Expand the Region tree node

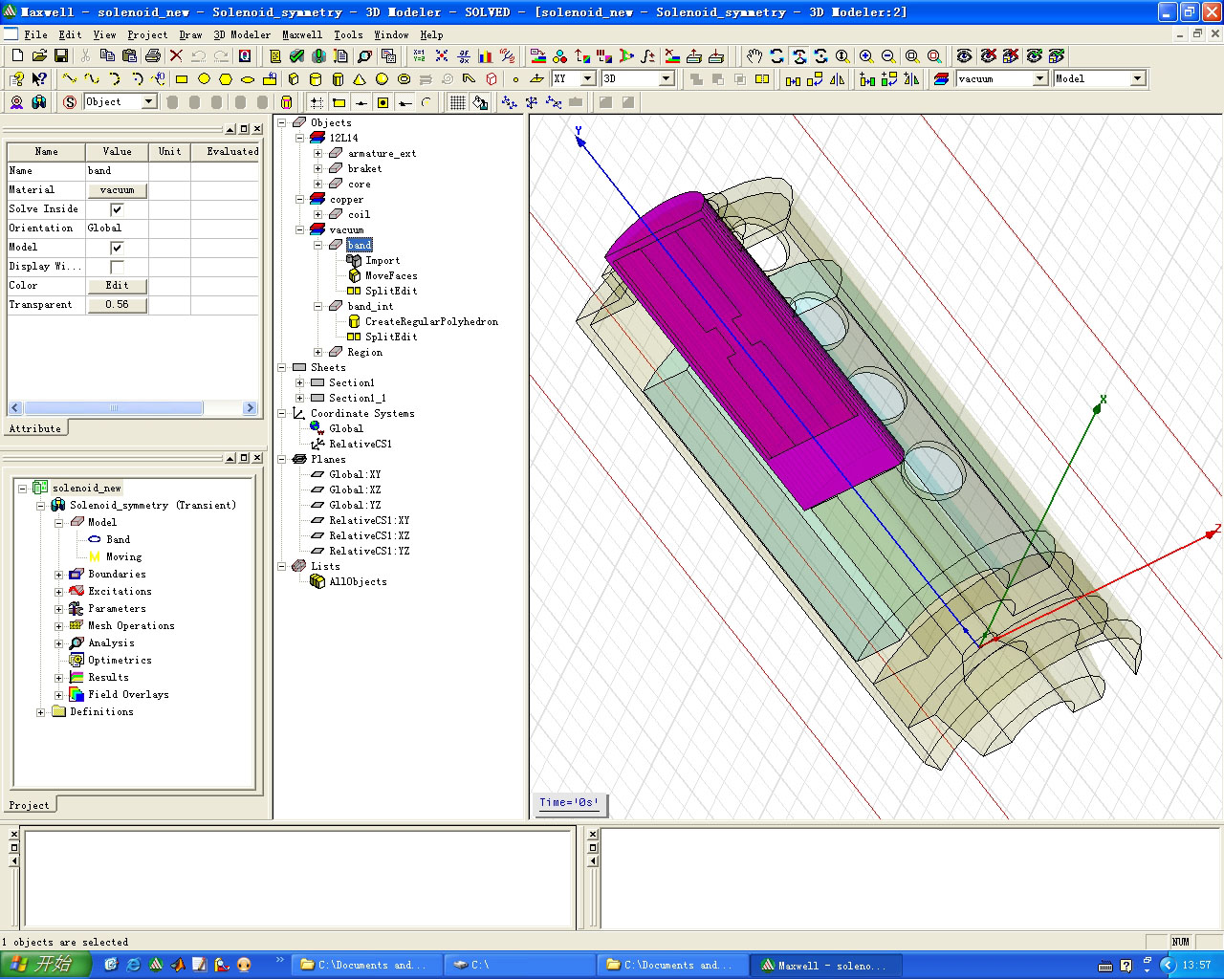point(318,352)
